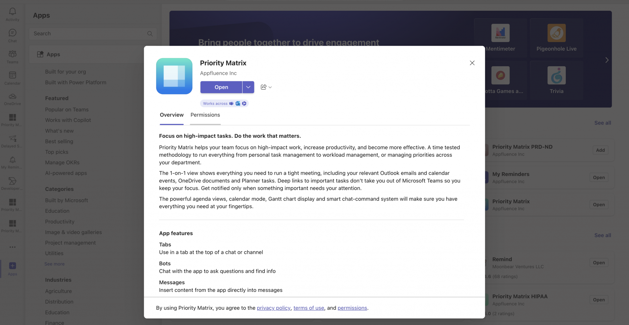This screenshot has height=325, width=629.
Task: Add the Priority Matrix PRD-ND app
Action: 600,150
